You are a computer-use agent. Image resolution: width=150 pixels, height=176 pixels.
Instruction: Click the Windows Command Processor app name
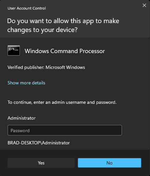[x=65, y=51]
